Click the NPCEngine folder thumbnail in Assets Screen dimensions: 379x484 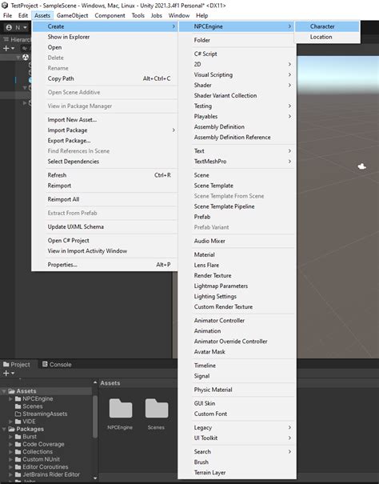[121, 408]
